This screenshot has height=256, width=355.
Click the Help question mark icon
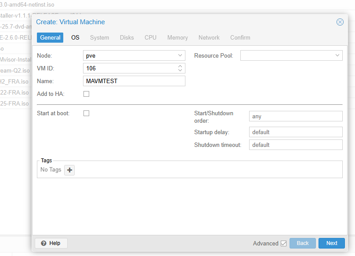pyautogui.click(x=43, y=243)
